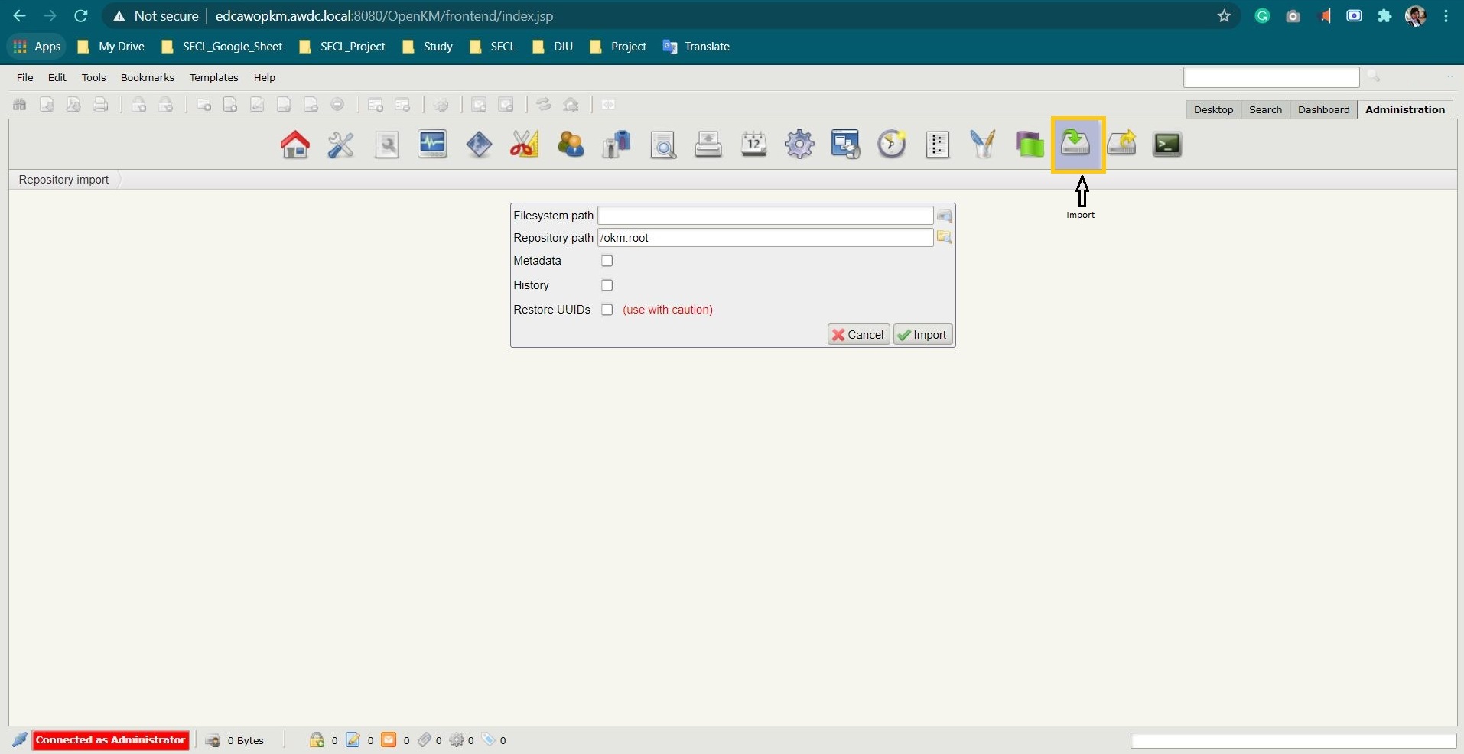Switch to the Desktop tab
Image resolution: width=1464 pixels, height=754 pixels.
click(x=1213, y=109)
